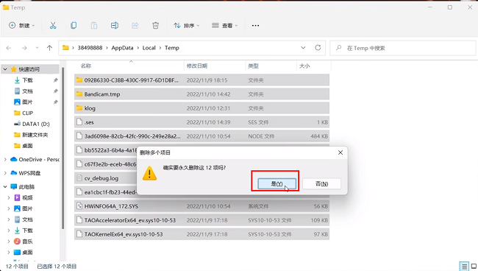This screenshot has width=478, height=271.
Task: Open the 查看 (View) dropdown
Action: tap(225, 26)
